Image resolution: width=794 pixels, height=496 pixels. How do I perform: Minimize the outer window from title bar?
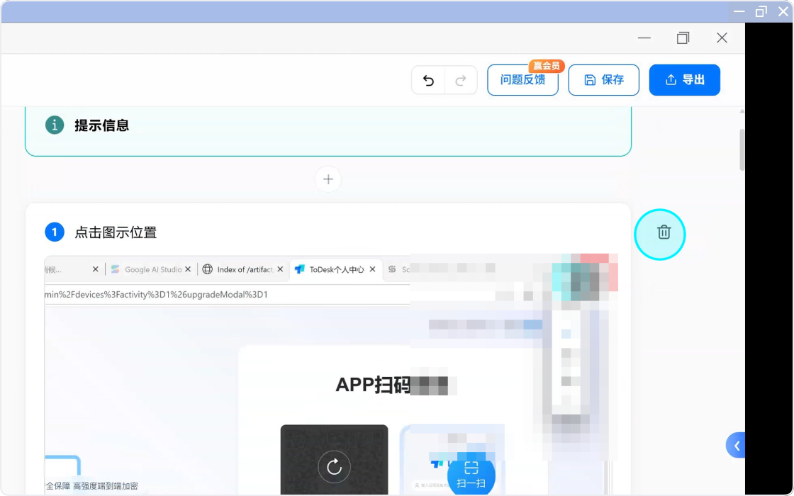(739, 11)
